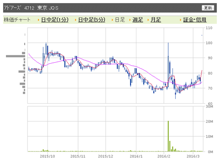Click the アドアーズ 4712 東京 JQS title
The width and height of the screenshot is (219, 165).
coord(31,8)
